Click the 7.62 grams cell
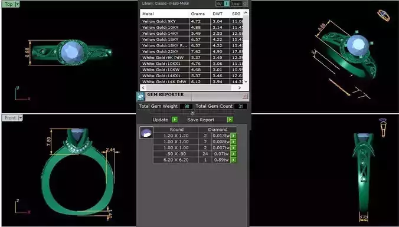399x227 pixels. pos(199,52)
